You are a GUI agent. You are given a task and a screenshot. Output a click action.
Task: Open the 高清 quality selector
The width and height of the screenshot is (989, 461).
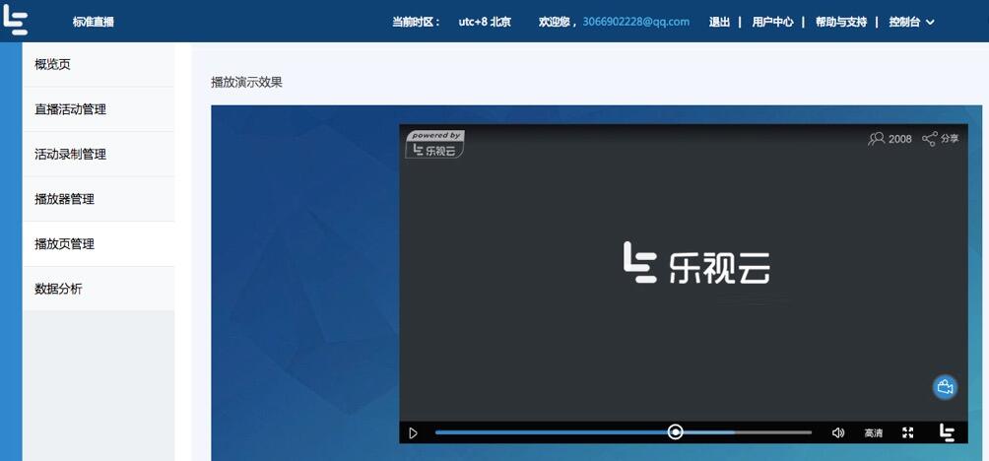[874, 433]
